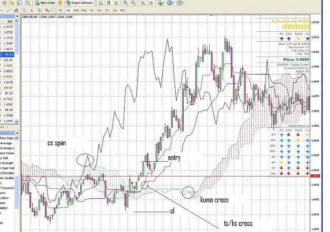Viewport: 330px width, 232px height.
Task: Switch to H1 timeframe
Action: tap(91, 11)
